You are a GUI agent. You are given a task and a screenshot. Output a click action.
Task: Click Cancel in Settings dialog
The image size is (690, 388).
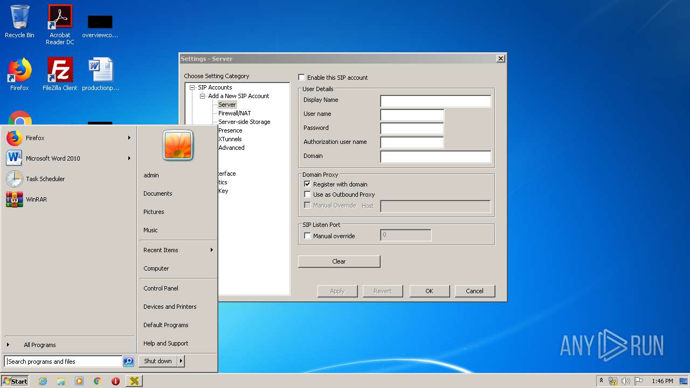474,291
